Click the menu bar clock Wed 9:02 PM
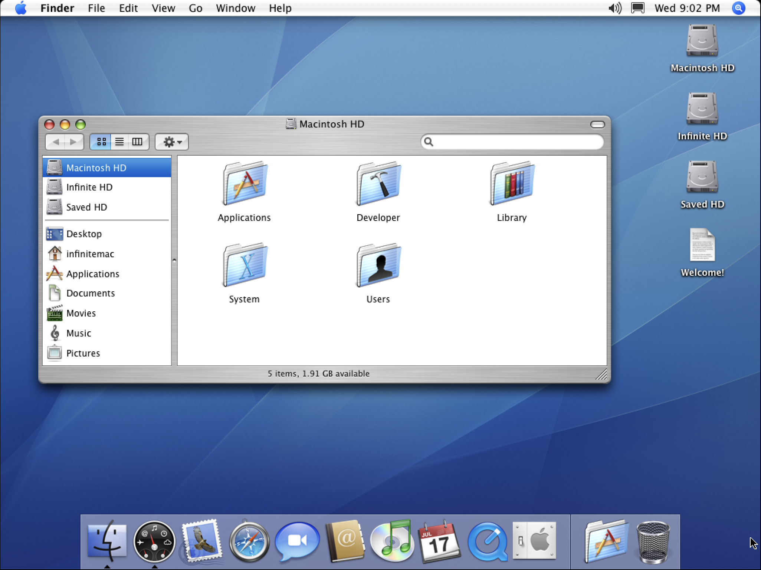 click(687, 8)
